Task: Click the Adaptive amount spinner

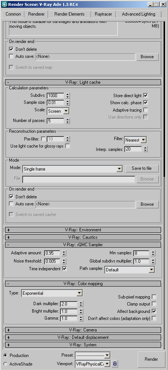Action: click(x=64, y=253)
